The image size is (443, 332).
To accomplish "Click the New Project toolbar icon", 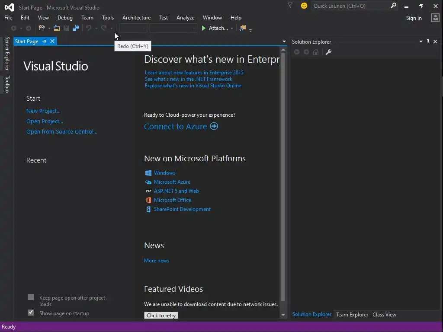I will 42,28.
